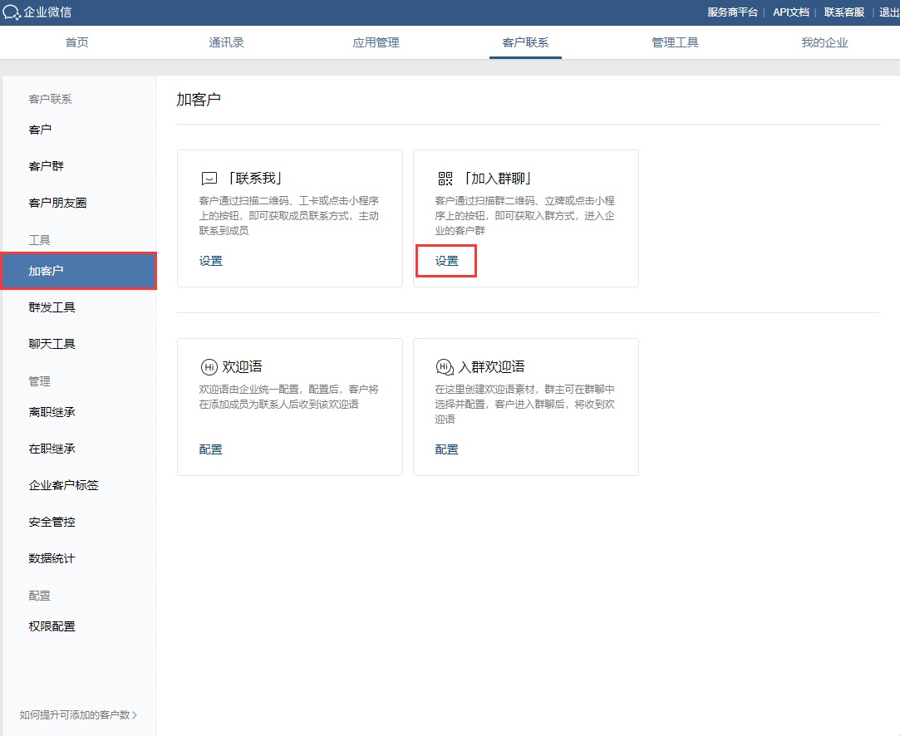Click the 联系我 chat bubble icon
The height and width of the screenshot is (736, 900).
tap(209, 179)
